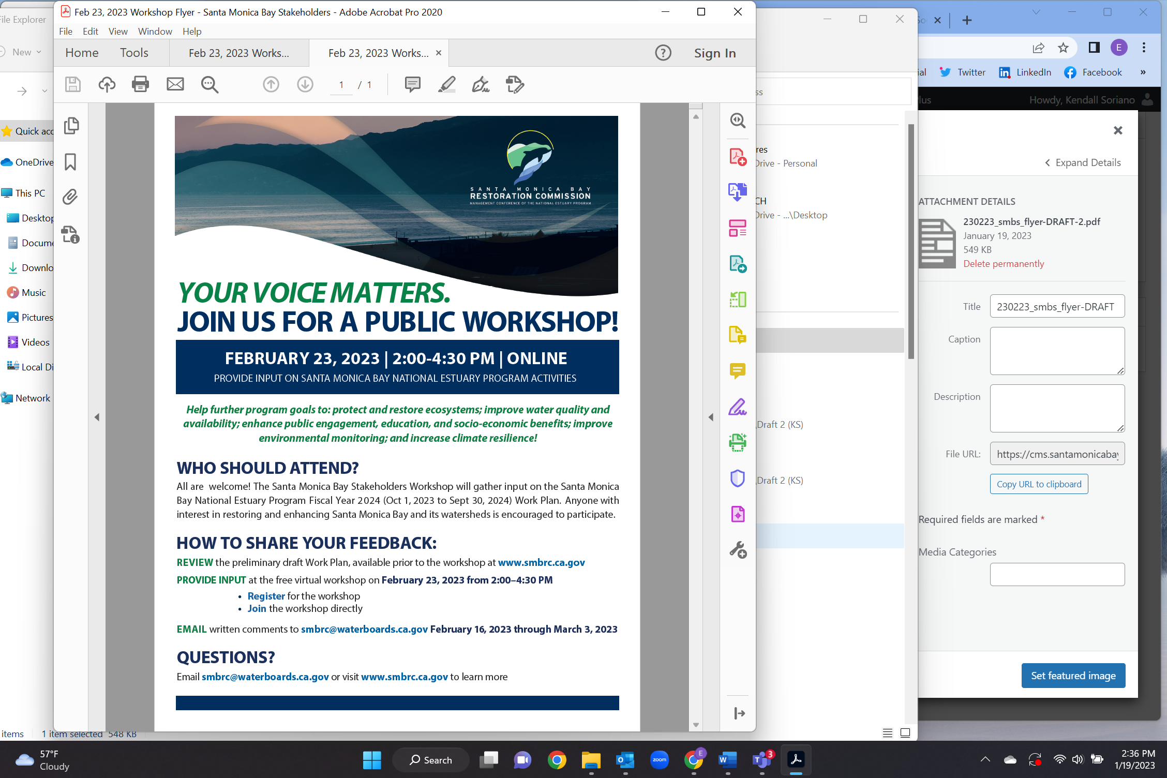Open the Window menu in Acrobat
1167x778 pixels.
pos(155,32)
